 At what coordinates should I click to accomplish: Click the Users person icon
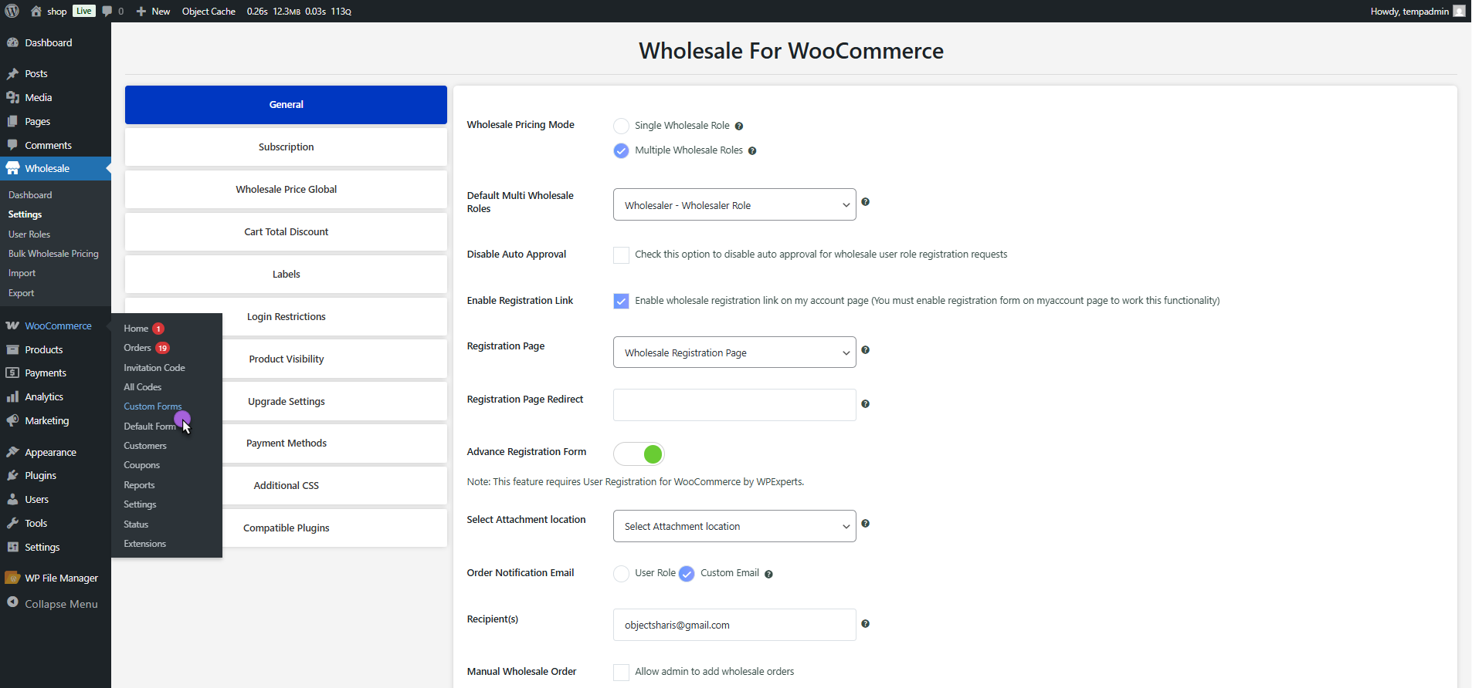[x=12, y=499]
